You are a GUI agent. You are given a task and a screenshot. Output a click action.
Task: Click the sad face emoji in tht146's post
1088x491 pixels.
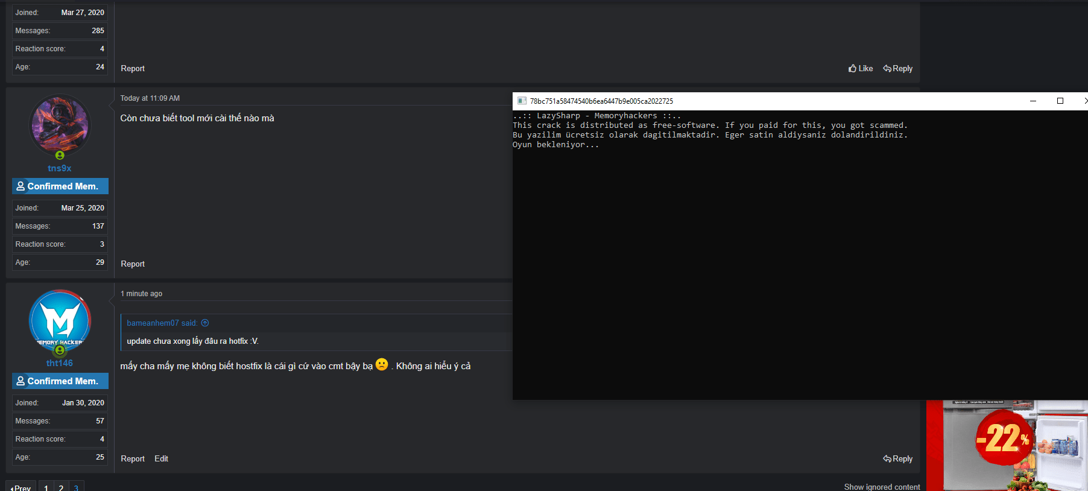(382, 364)
